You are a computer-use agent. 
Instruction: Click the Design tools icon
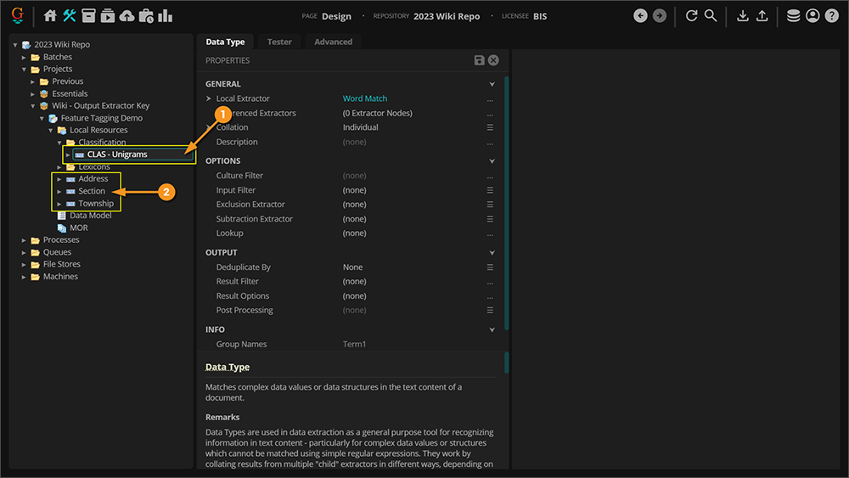pos(70,15)
